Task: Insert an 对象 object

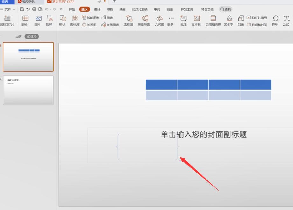Action: click(241, 21)
